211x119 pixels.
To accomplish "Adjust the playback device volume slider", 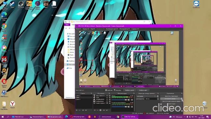I will pyautogui.click(x=119, y=107).
